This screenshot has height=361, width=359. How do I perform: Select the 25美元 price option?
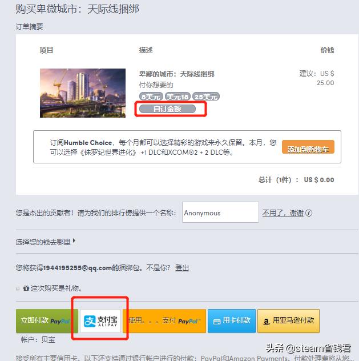click(206, 97)
